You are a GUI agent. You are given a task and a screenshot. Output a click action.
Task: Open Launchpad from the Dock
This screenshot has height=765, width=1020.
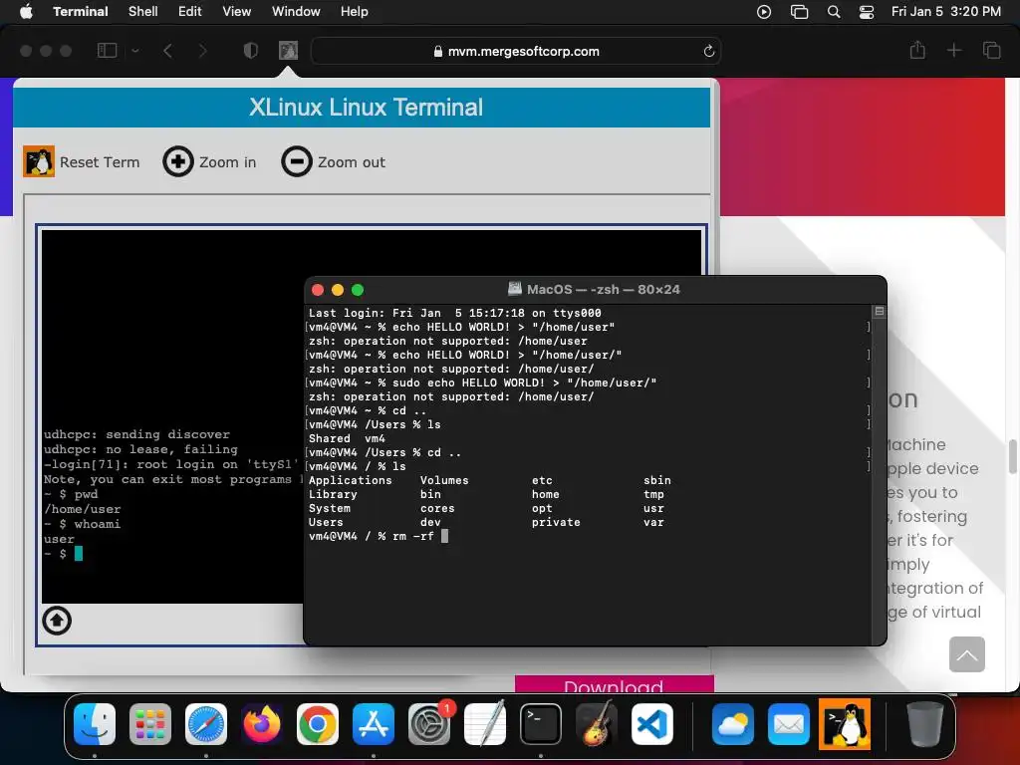click(x=150, y=724)
